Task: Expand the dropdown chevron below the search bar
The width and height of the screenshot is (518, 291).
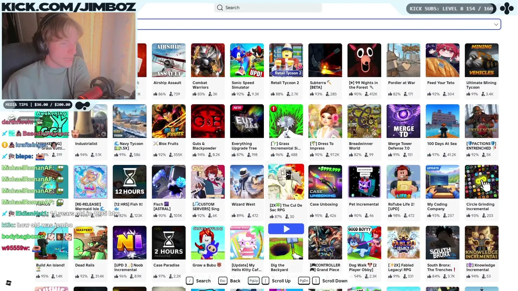Action: [496, 25]
